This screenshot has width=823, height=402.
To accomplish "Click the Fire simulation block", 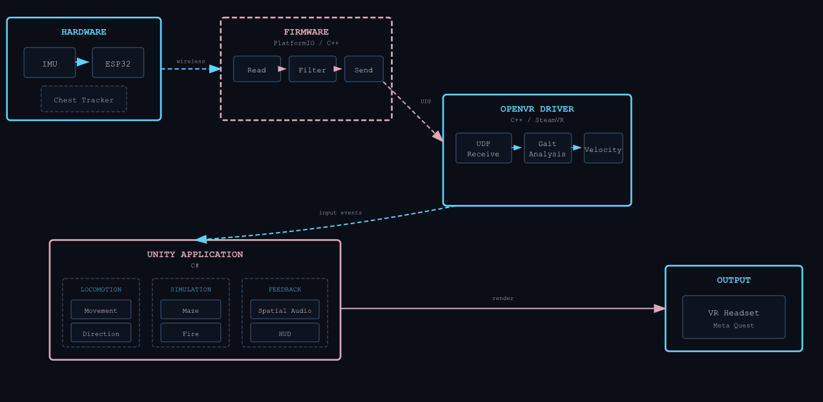I will point(191,333).
